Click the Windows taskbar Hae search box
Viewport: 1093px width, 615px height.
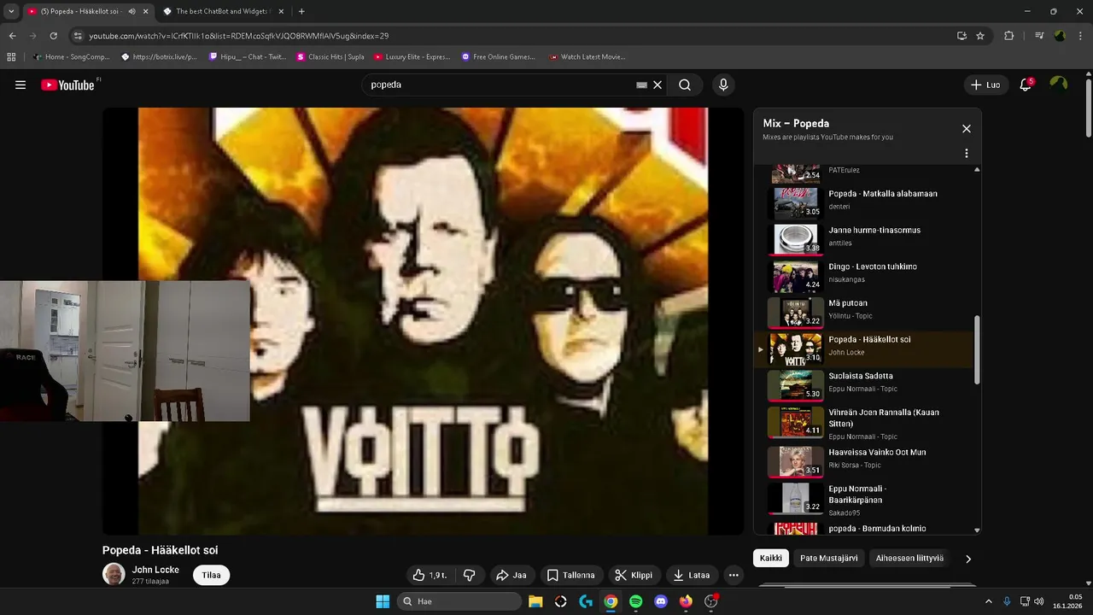(459, 601)
